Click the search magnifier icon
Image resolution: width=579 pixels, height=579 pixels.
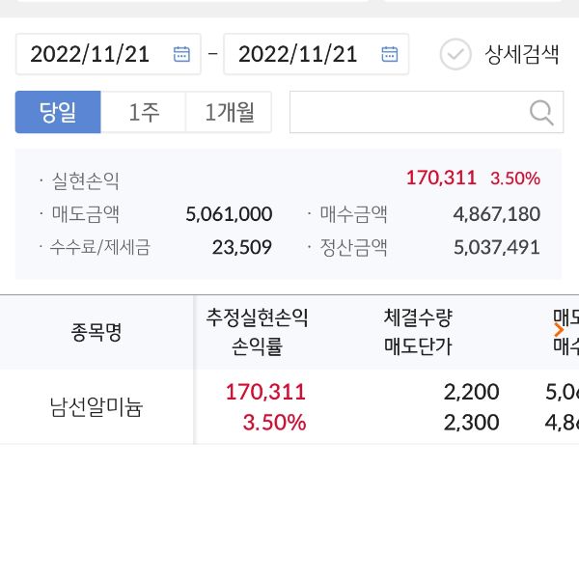[x=541, y=112]
